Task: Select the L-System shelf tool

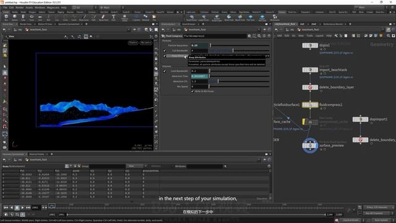Action: point(136,17)
